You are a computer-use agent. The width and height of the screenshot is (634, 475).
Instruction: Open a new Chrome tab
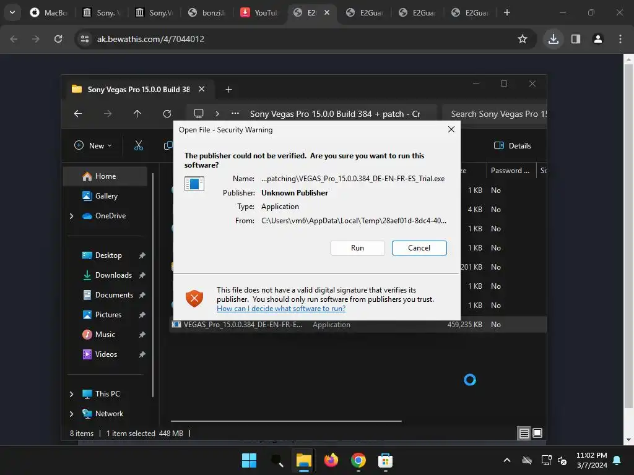[506, 12]
